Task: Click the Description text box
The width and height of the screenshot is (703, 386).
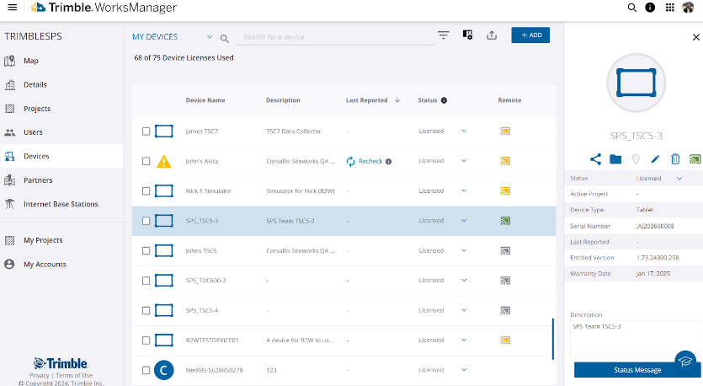Action: pos(636,339)
